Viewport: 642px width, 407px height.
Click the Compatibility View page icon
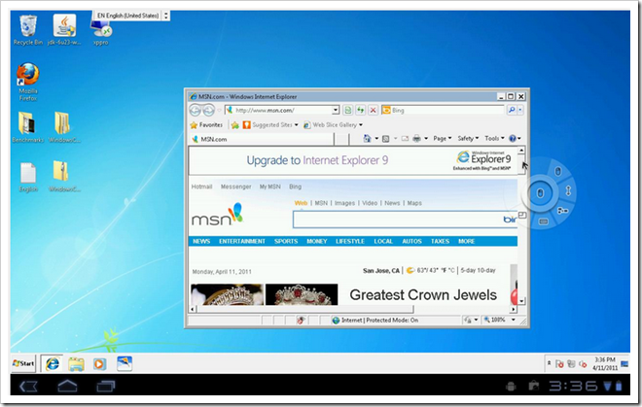click(x=347, y=110)
